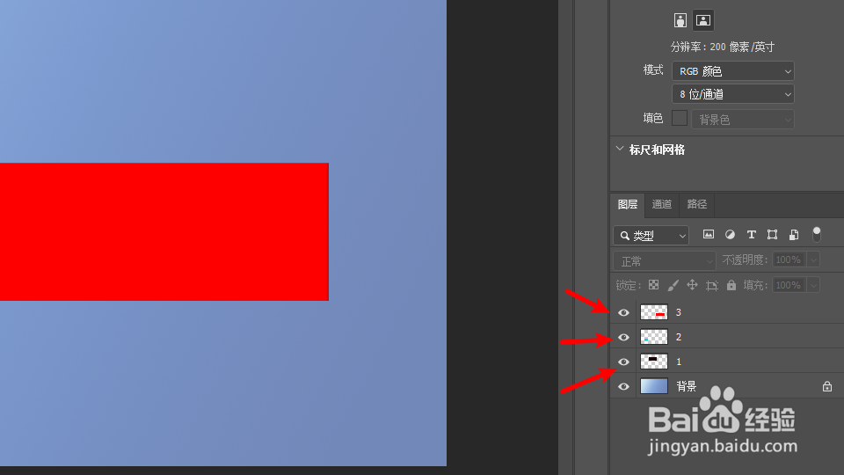Click the red rectangle on canvas
This screenshot has height=475, width=844.
coord(164,231)
